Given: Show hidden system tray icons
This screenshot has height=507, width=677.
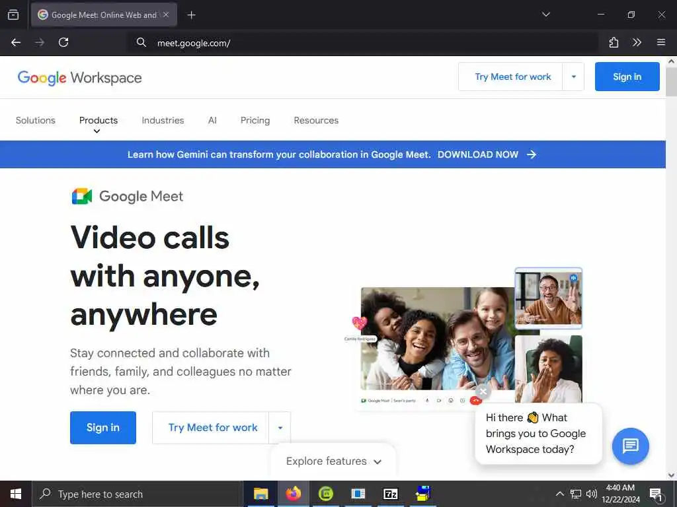Looking at the screenshot, I should [x=559, y=494].
